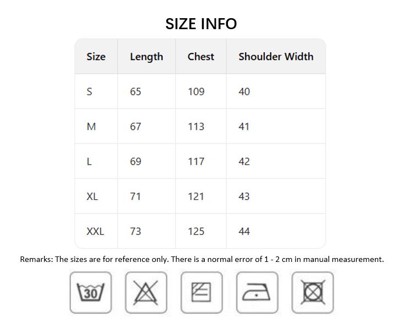Click the chest value 117

point(196,162)
